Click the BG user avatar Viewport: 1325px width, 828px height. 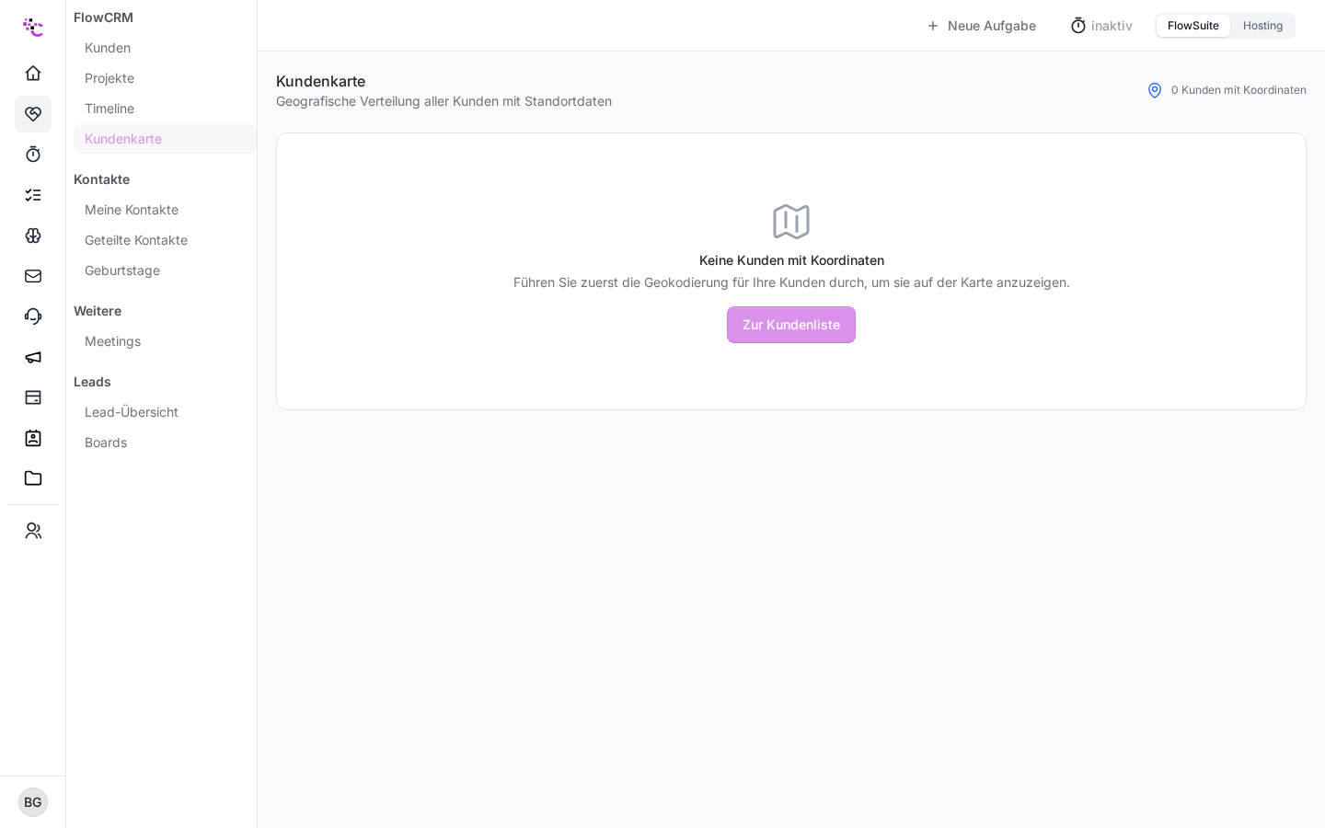point(33,802)
